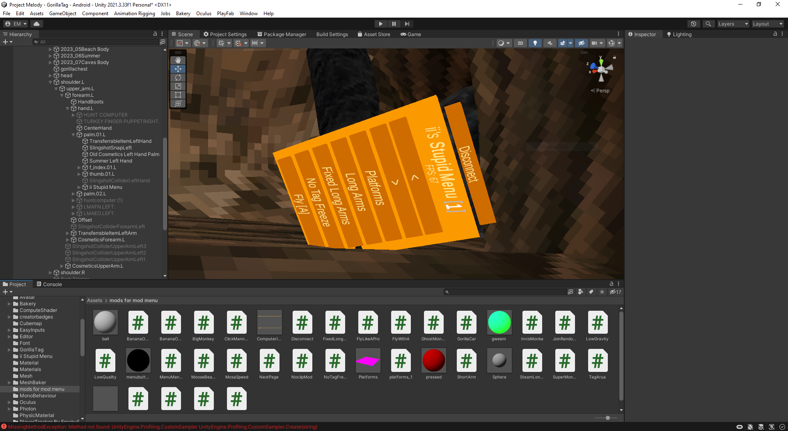Select the Disconnect script asset
The width and height of the screenshot is (788, 431).
(x=302, y=326)
